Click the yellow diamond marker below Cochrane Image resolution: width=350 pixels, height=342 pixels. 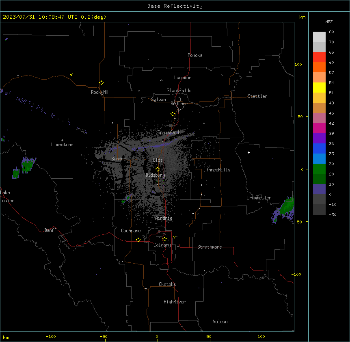pos(138,240)
